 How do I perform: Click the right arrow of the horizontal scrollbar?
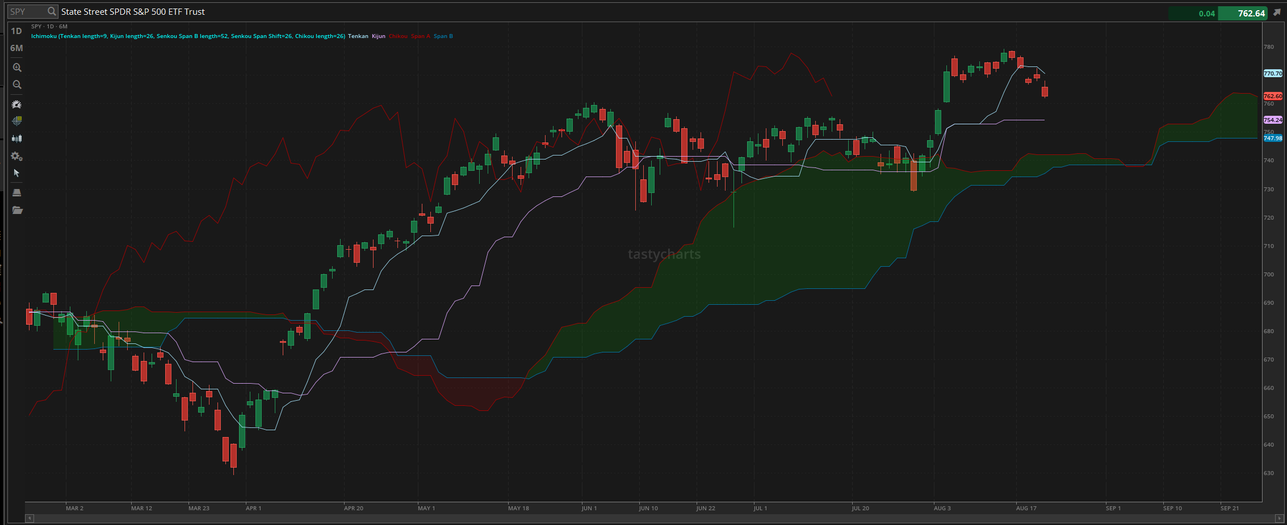1279,518
